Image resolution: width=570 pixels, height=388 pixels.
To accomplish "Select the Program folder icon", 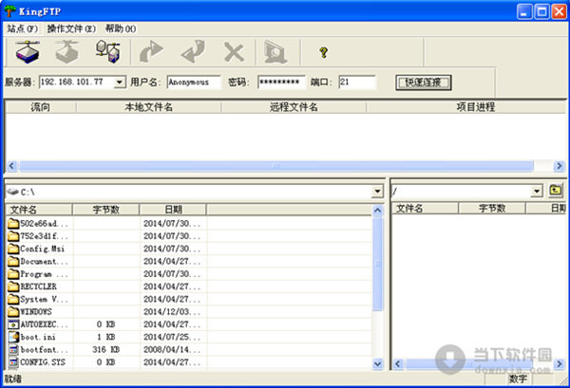I will 13,273.
